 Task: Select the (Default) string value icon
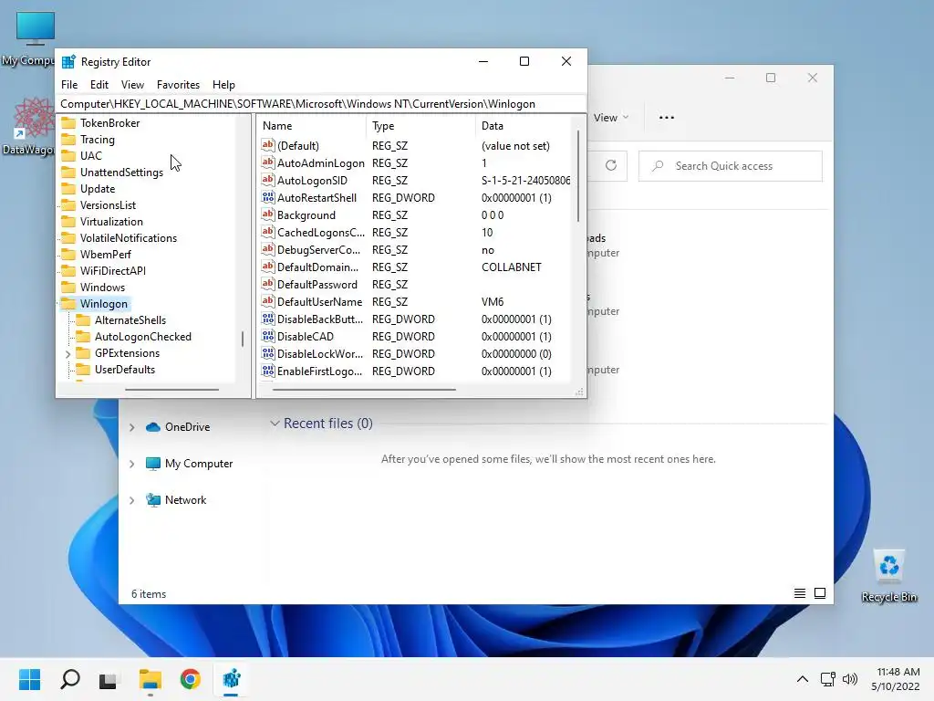268,145
